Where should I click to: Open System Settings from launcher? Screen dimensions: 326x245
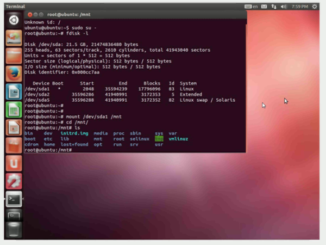click(x=14, y=181)
